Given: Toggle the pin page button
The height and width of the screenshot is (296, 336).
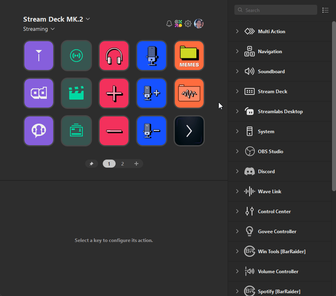Looking at the screenshot, I should pos(91,164).
